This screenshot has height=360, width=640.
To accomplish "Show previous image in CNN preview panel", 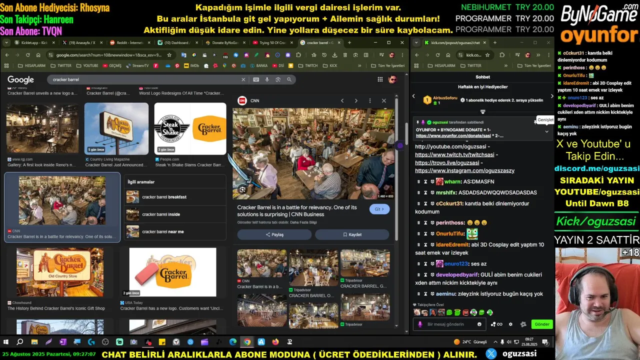I will [x=342, y=100].
